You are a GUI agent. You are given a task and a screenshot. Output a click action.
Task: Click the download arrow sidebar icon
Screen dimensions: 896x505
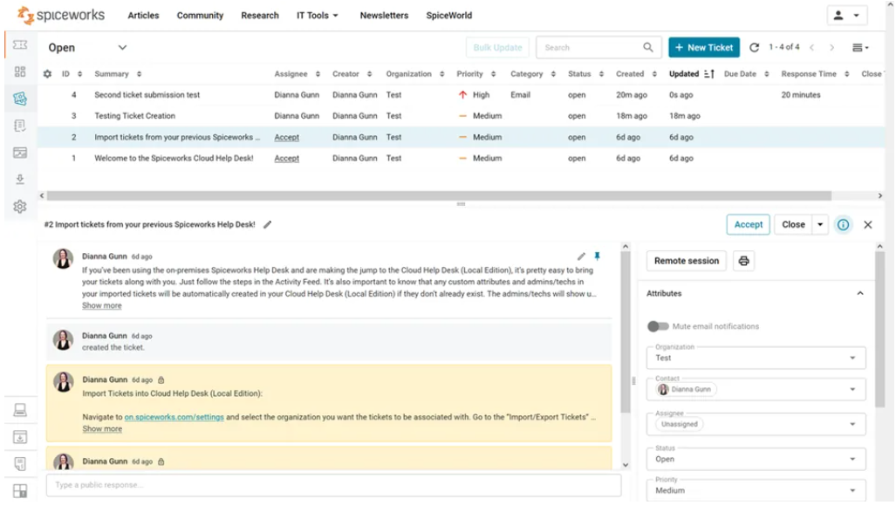[x=20, y=180]
